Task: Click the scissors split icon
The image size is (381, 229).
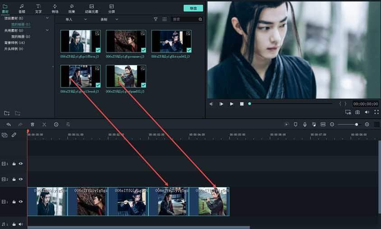Action: [44, 124]
